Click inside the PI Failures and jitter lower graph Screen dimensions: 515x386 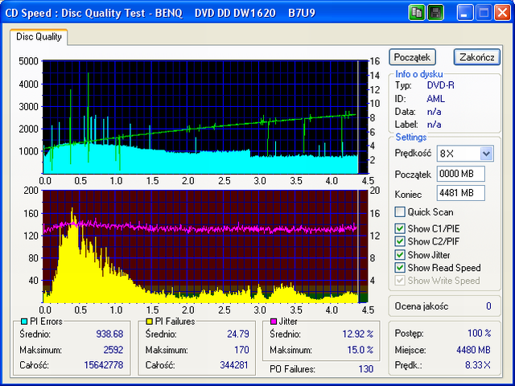tap(205, 246)
